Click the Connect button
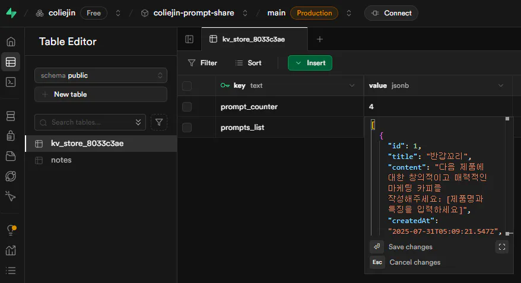This screenshot has height=283, width=521. click(x=391, y=13)
